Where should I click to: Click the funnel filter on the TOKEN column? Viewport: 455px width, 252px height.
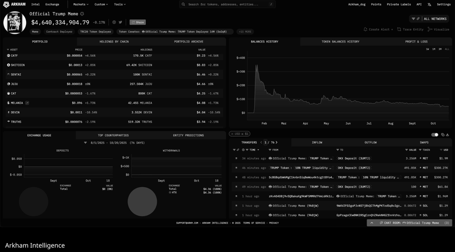click(x=420, y=150)
